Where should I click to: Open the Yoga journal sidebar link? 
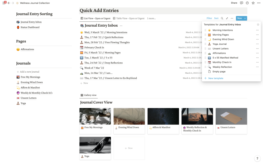click(21, 103)
